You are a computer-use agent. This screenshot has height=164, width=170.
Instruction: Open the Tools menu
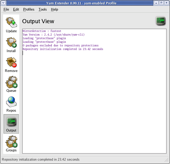click(x=42, y=9)
